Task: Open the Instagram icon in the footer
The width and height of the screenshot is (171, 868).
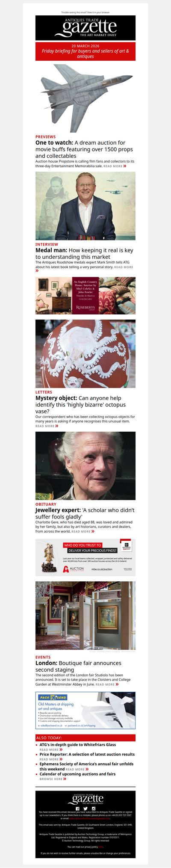Action: (94, 809)
